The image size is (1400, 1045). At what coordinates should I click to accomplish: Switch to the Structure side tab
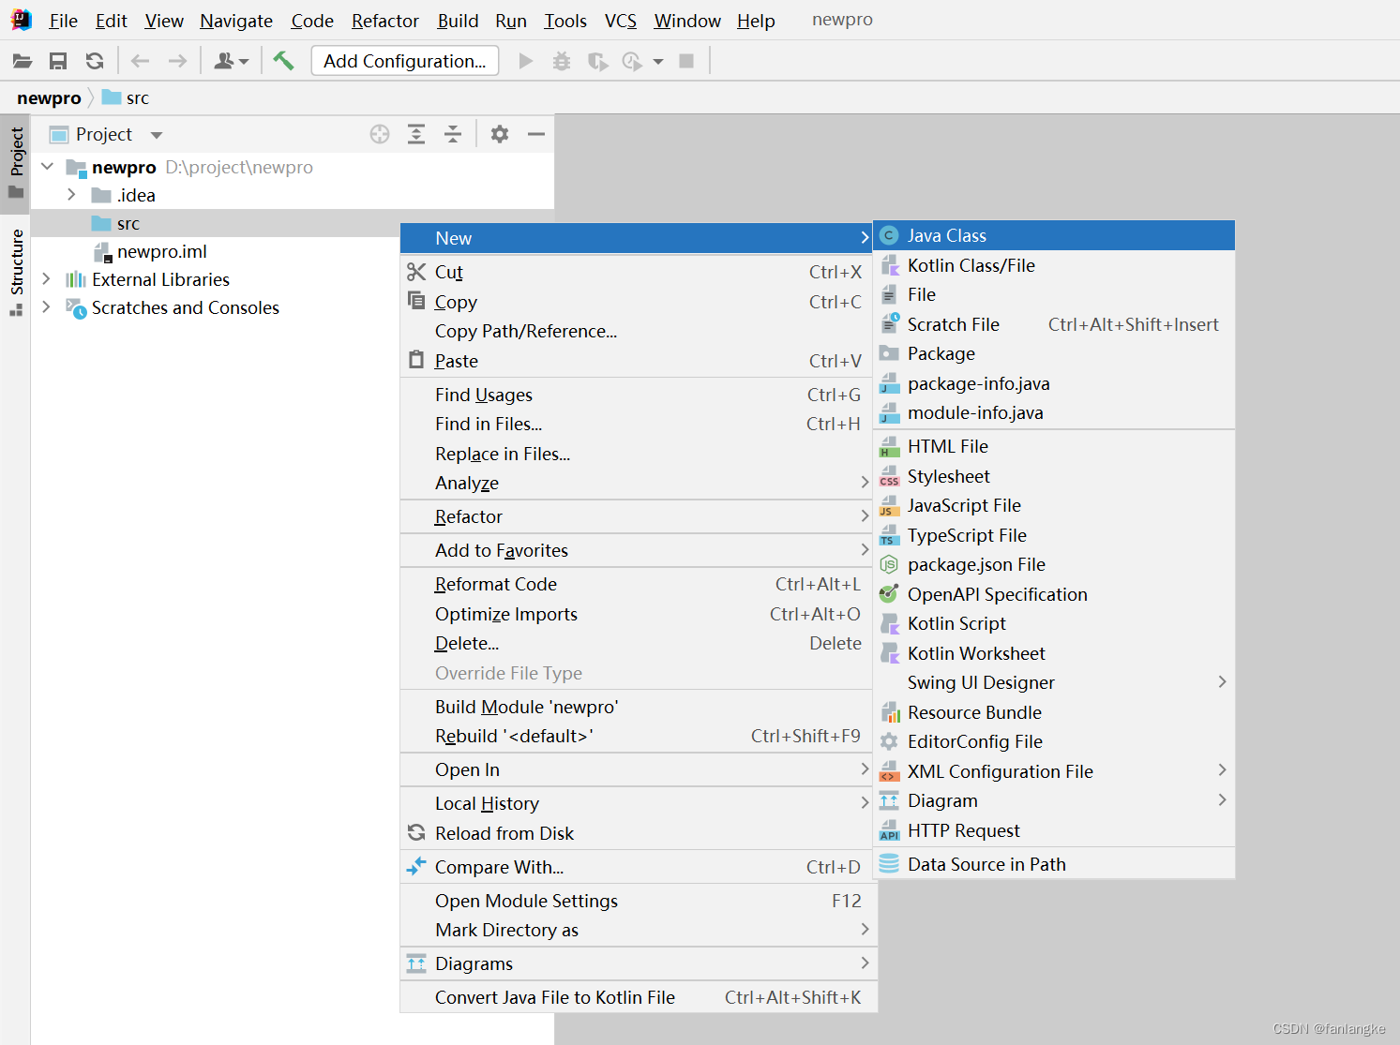[16, 272]
